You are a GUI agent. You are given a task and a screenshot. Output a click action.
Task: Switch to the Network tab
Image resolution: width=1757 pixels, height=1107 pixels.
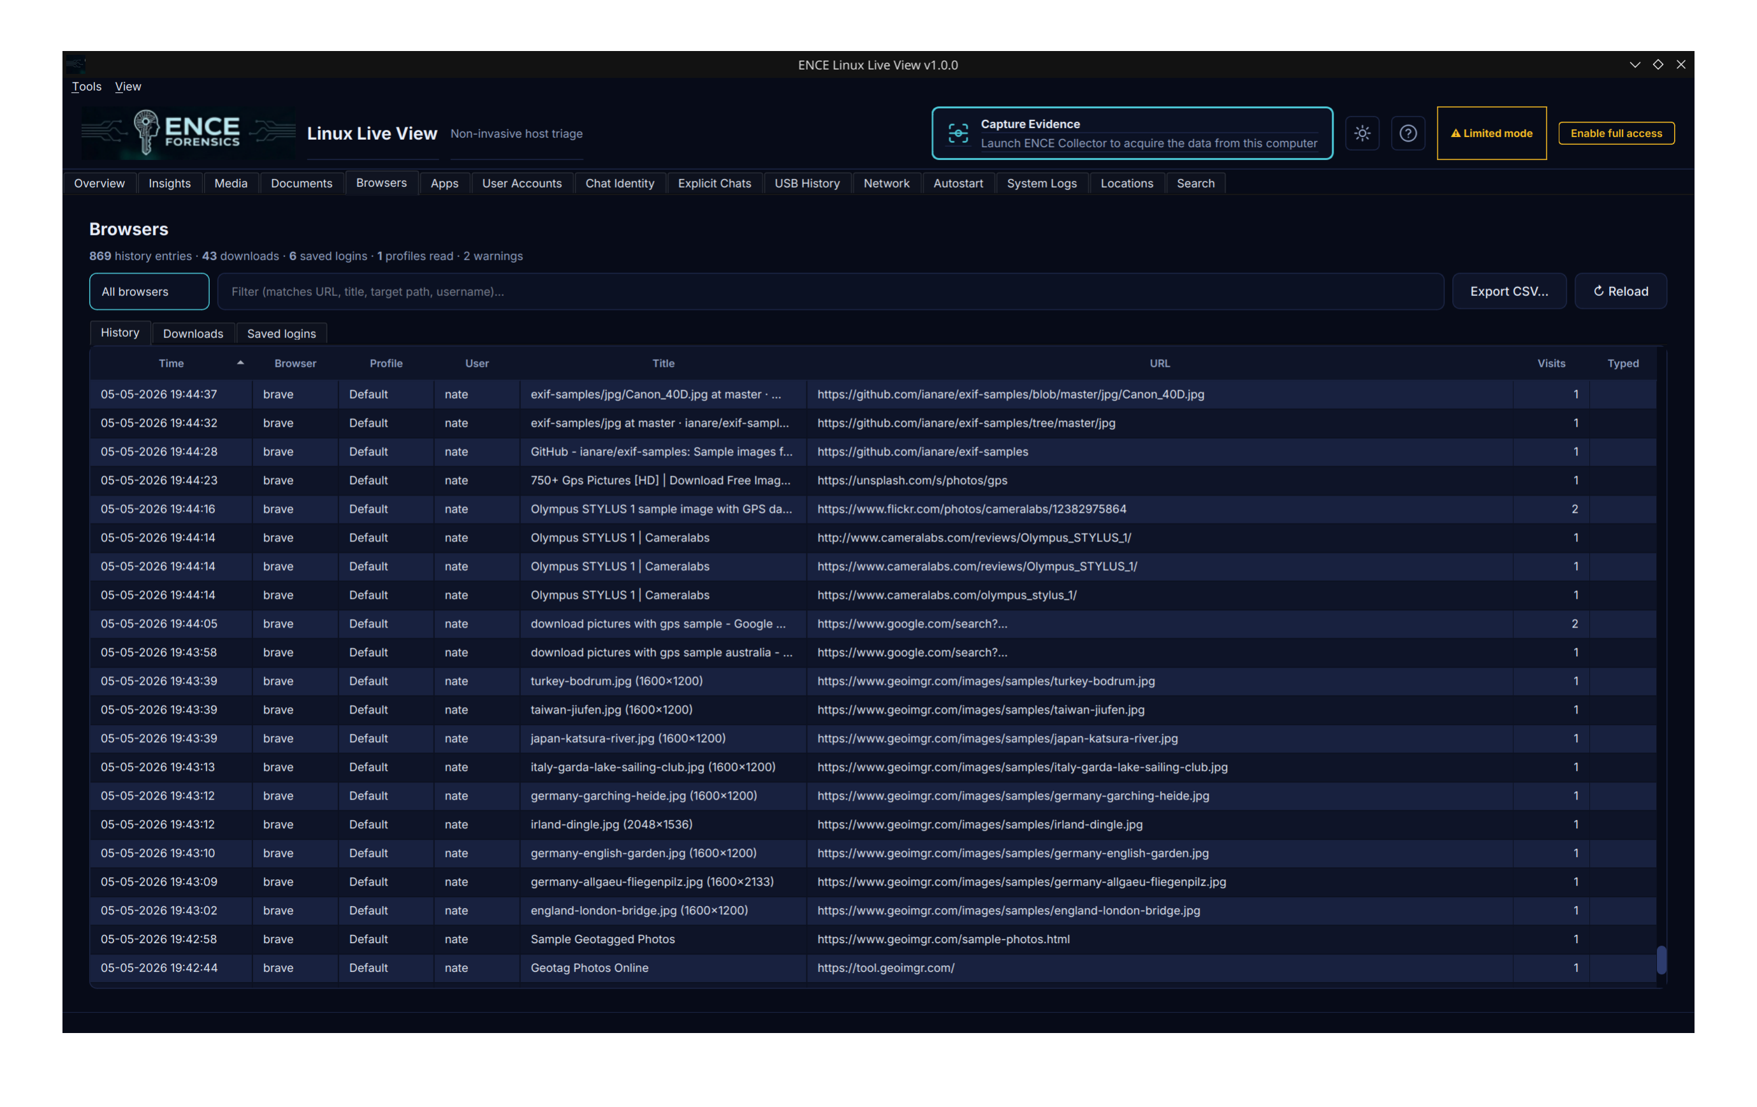pos(886,183)
